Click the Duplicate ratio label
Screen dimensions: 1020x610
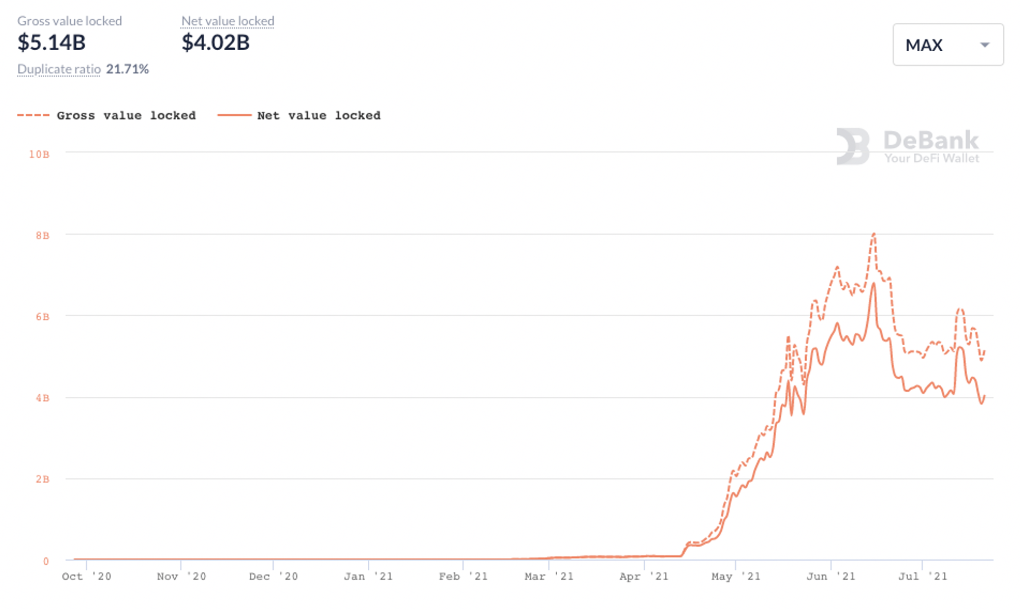(x=59, y=69)
